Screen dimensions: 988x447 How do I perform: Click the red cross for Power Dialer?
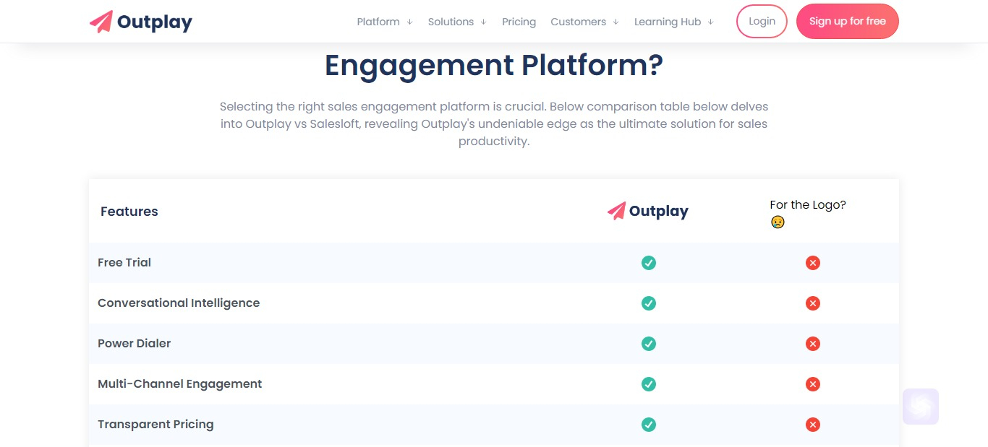[813, 344]
